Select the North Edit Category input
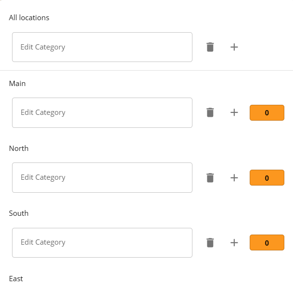293x286 pixels. click(102, 177)
